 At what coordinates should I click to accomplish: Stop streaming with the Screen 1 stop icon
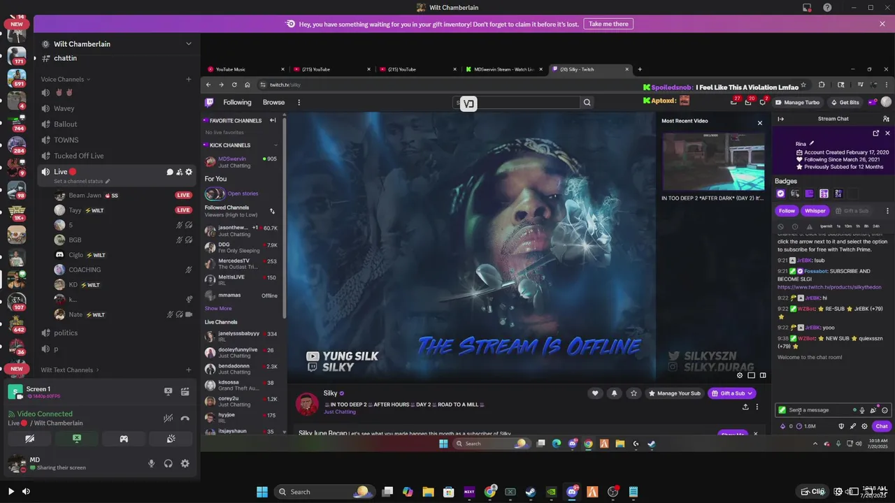pyautogui.click(x=169, y=392)
